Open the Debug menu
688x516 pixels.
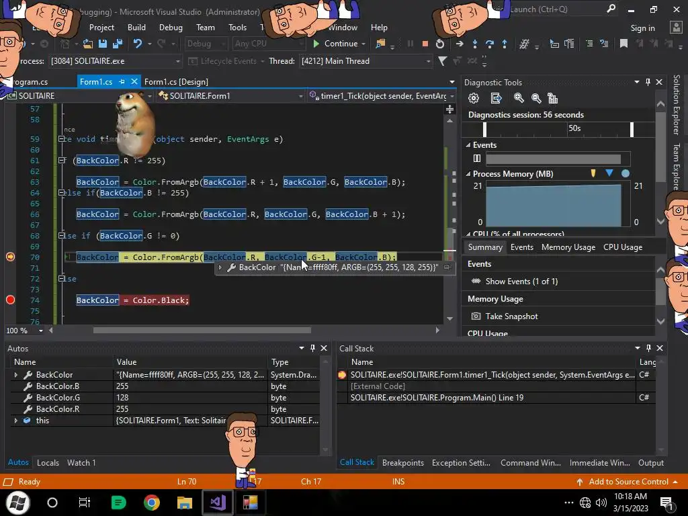[171, 27]
